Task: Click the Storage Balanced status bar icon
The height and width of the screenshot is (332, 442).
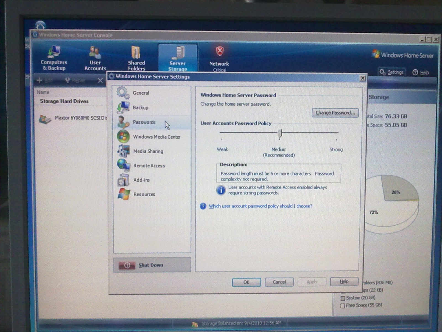Action: [195, 324]
